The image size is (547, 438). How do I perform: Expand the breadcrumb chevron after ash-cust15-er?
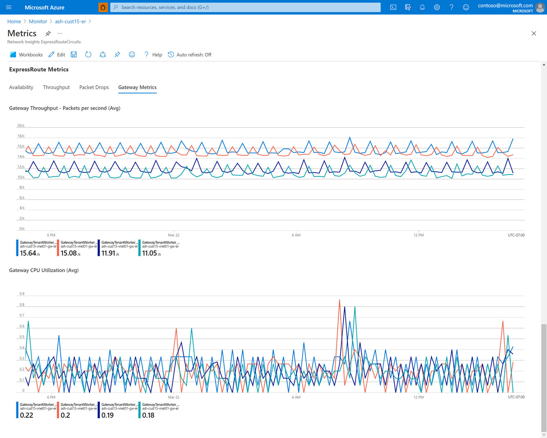coord(90,21)
